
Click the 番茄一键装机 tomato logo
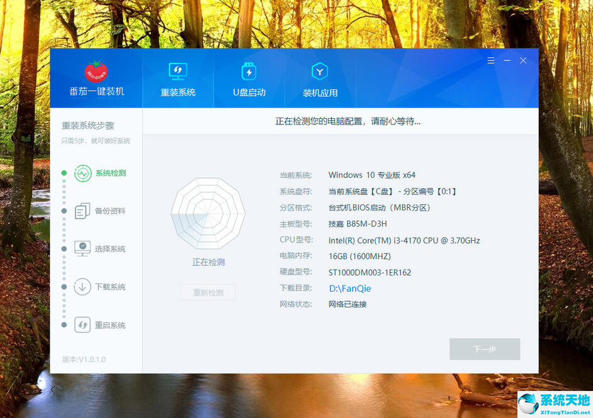pos(96,70)
